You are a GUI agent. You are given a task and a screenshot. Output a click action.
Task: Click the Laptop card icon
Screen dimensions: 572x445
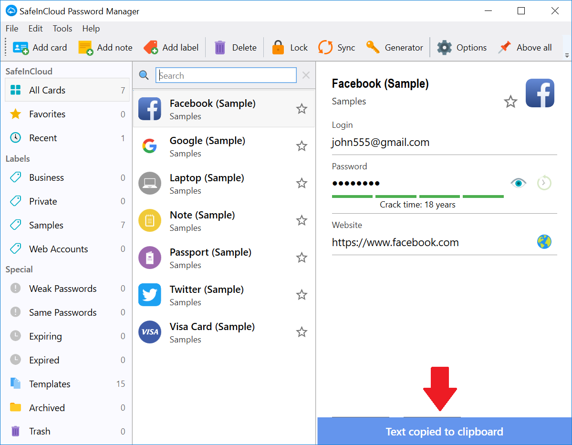click(150, 183)
